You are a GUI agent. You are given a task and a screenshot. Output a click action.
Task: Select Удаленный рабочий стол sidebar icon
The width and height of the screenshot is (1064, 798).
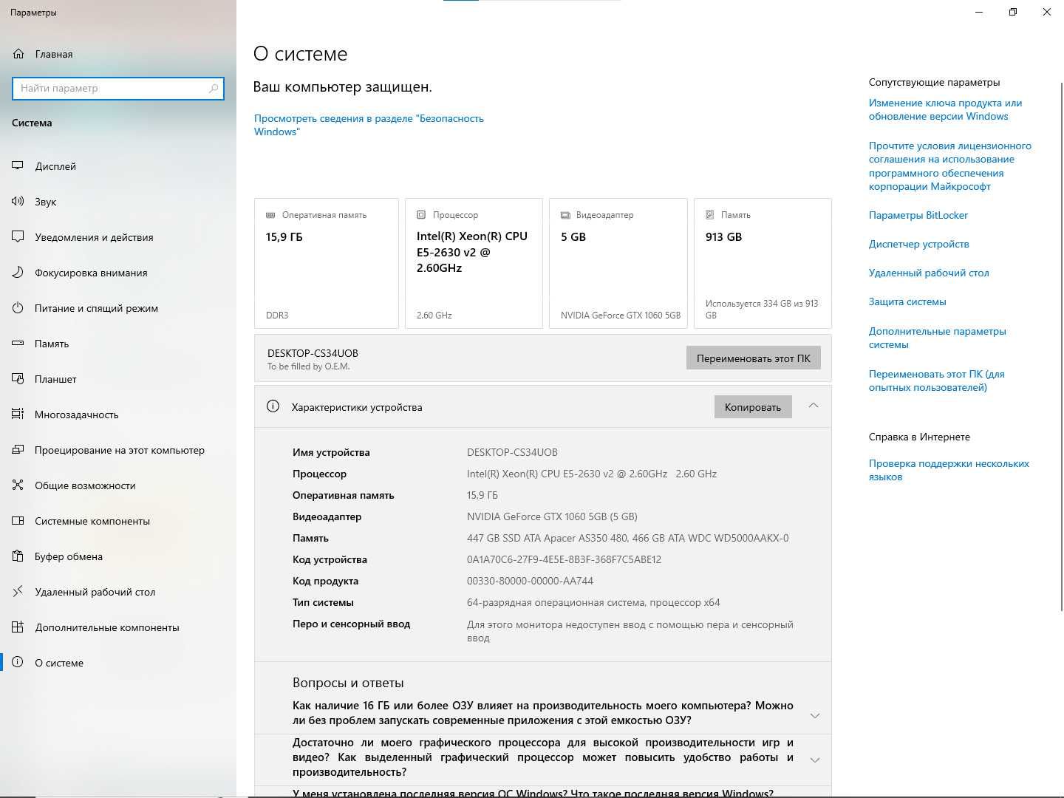(x=18, y=592)
